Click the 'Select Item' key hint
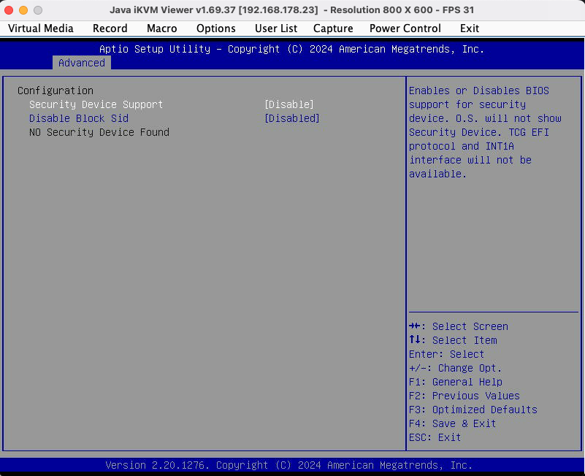The height and width of the screenshot is (476, 585). (453, 340)
